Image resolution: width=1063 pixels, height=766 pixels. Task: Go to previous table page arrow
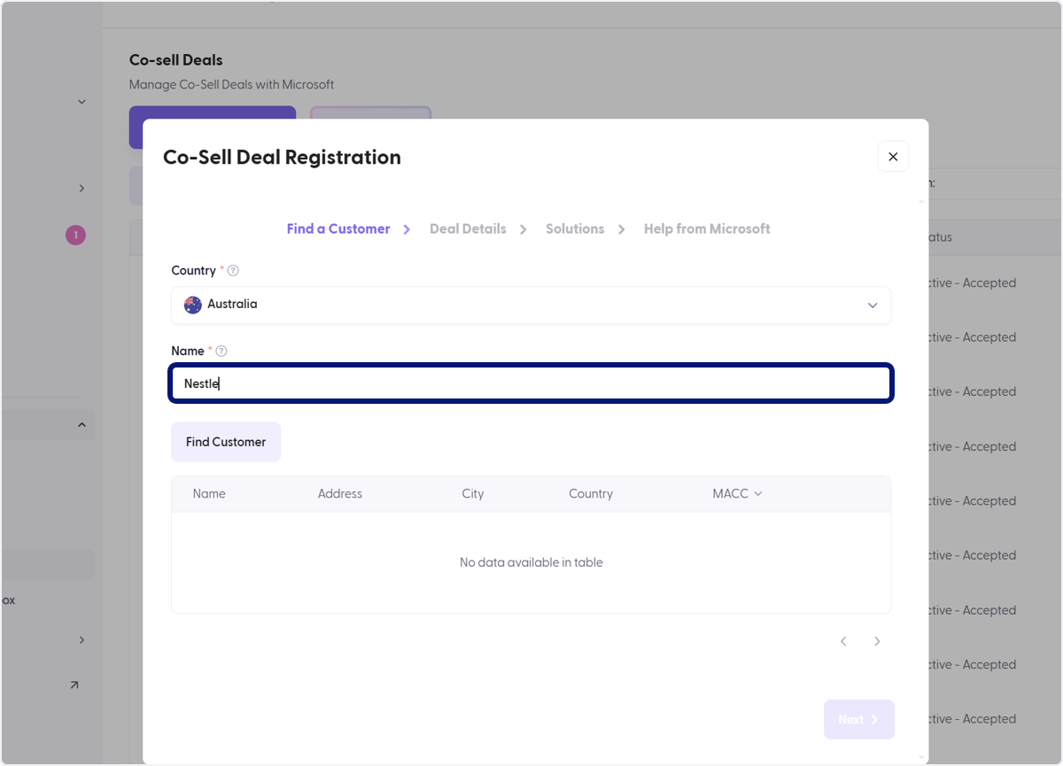843,641
